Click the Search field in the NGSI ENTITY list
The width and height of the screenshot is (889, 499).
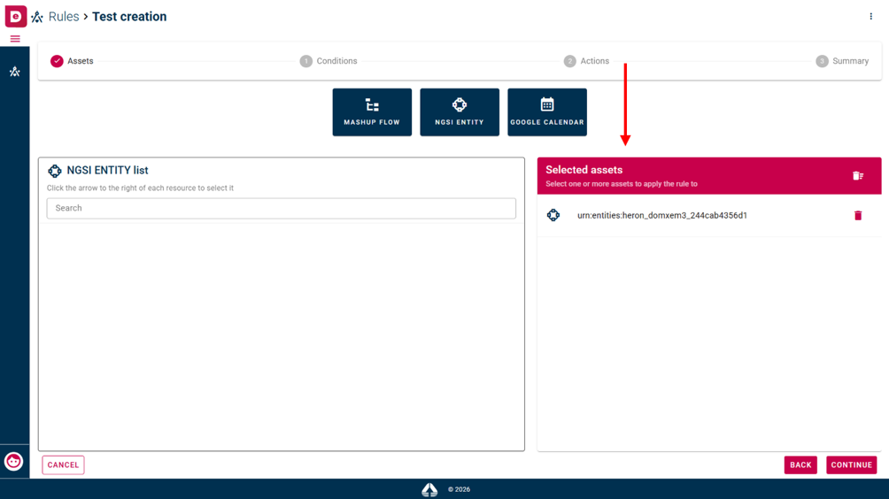pos(282,209)
